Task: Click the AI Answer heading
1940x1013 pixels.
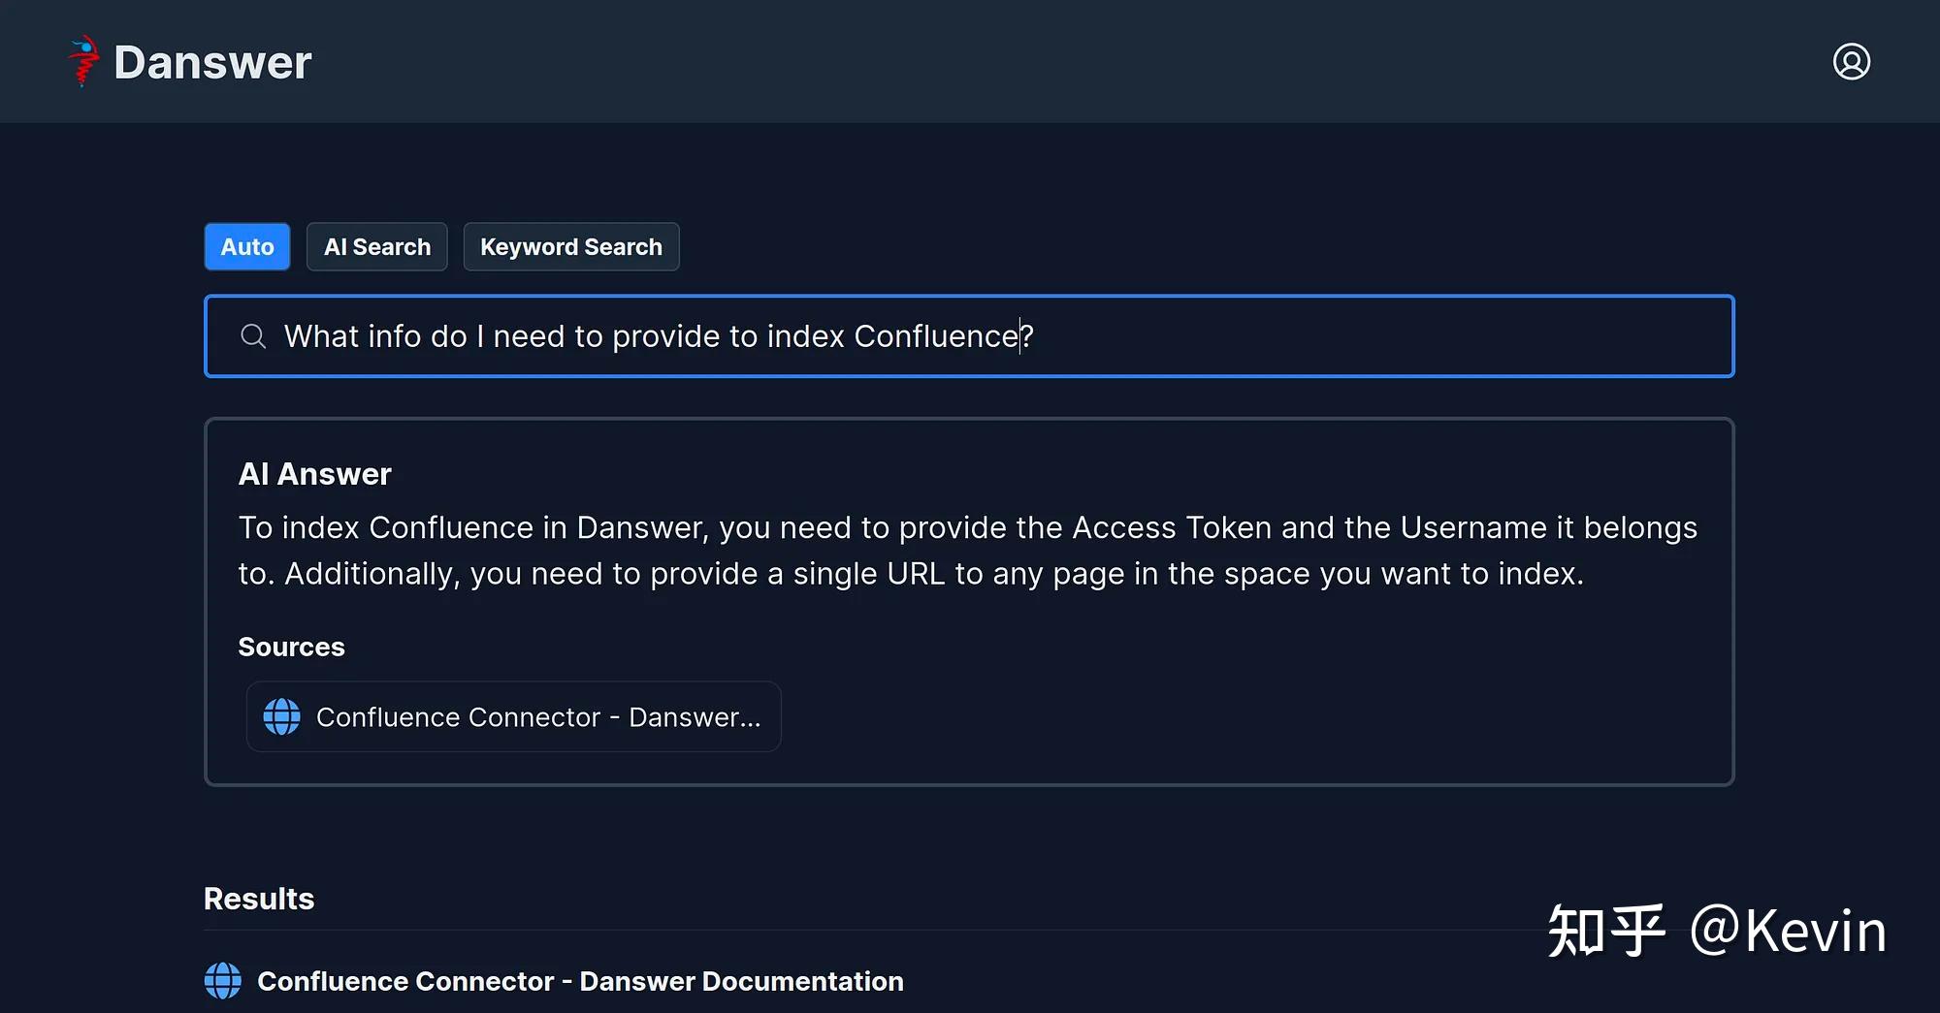Action: [x=315, y=474]
